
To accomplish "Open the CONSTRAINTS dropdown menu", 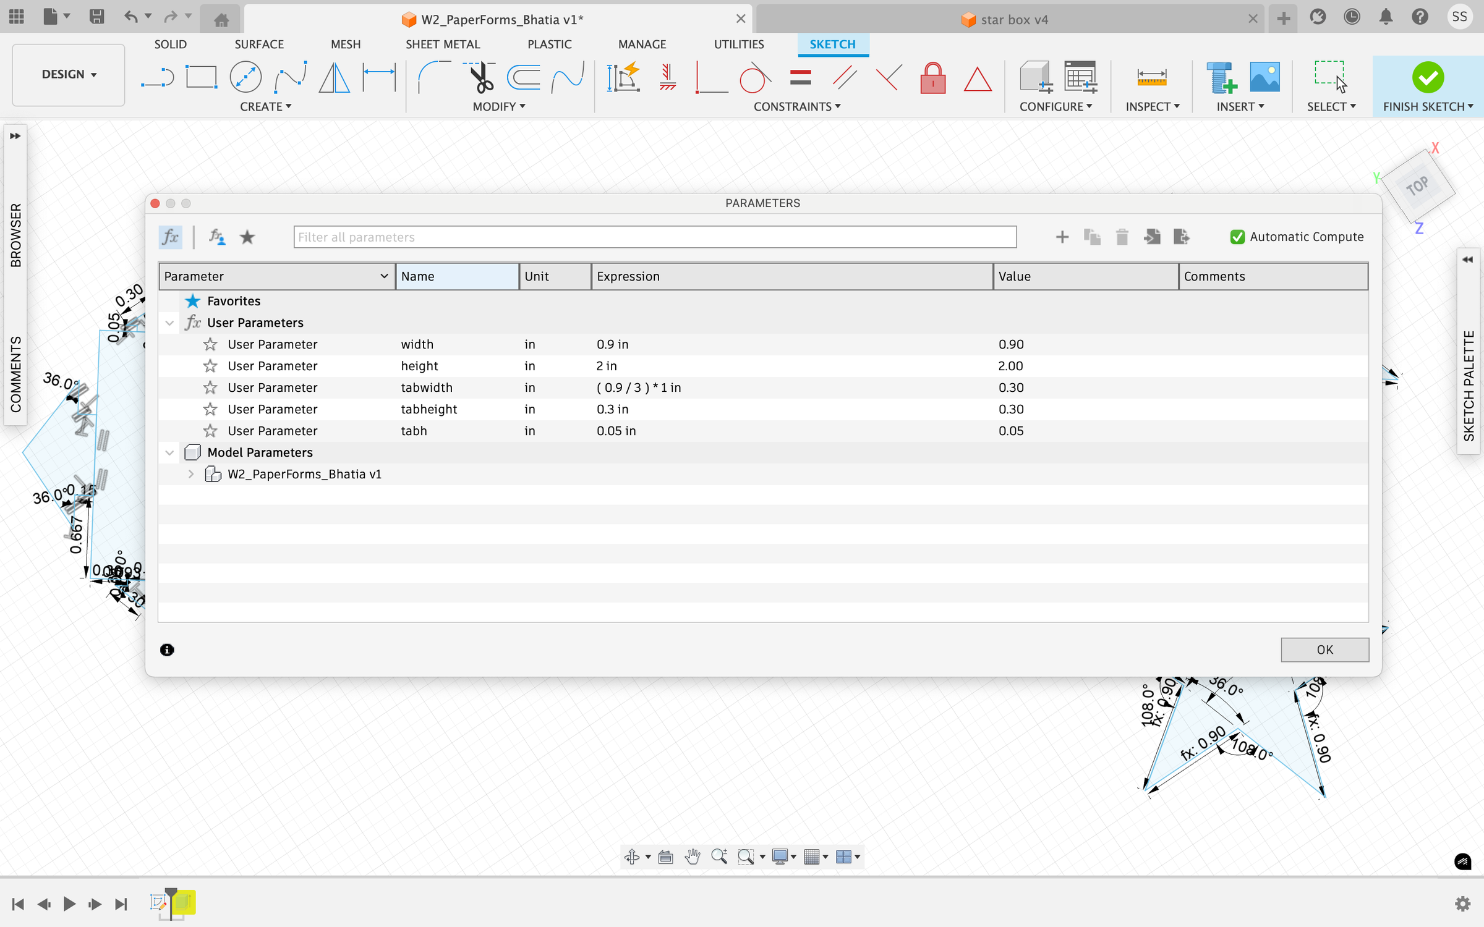I will [x=796, y=106].
